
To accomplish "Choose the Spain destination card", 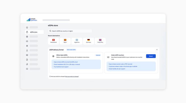I will click(65, 41).
